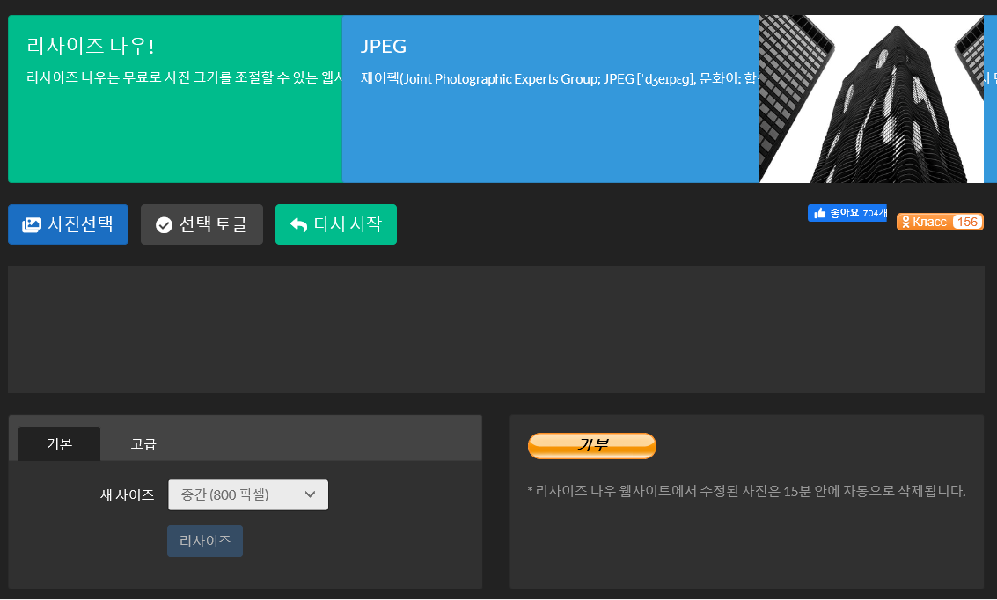Click the 리사이즈 resize button
The width and height of the screenshot is (997, 600).
click(x=205, y=541)
